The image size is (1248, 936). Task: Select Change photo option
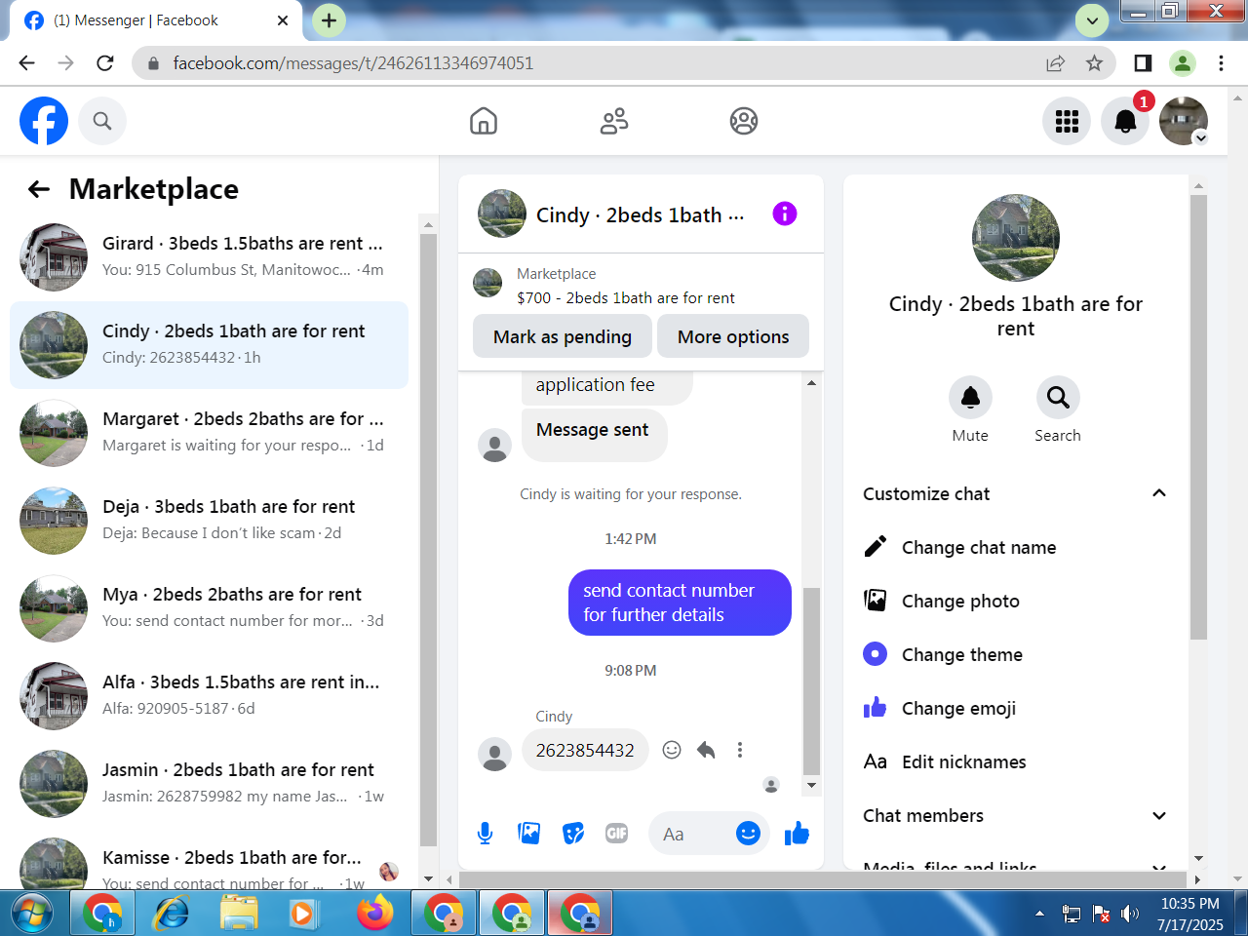[x=1014, y=601]
